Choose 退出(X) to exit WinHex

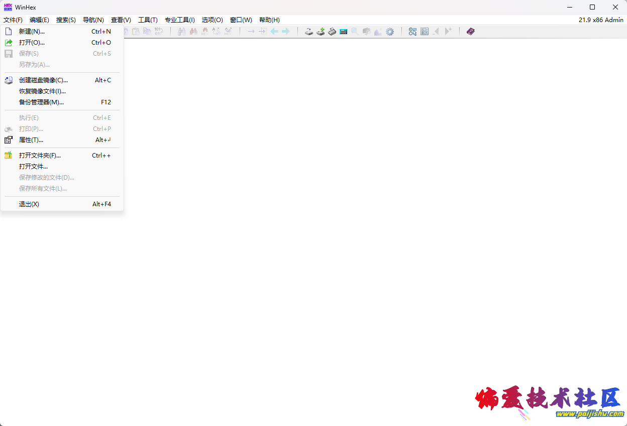pos(62,204)
